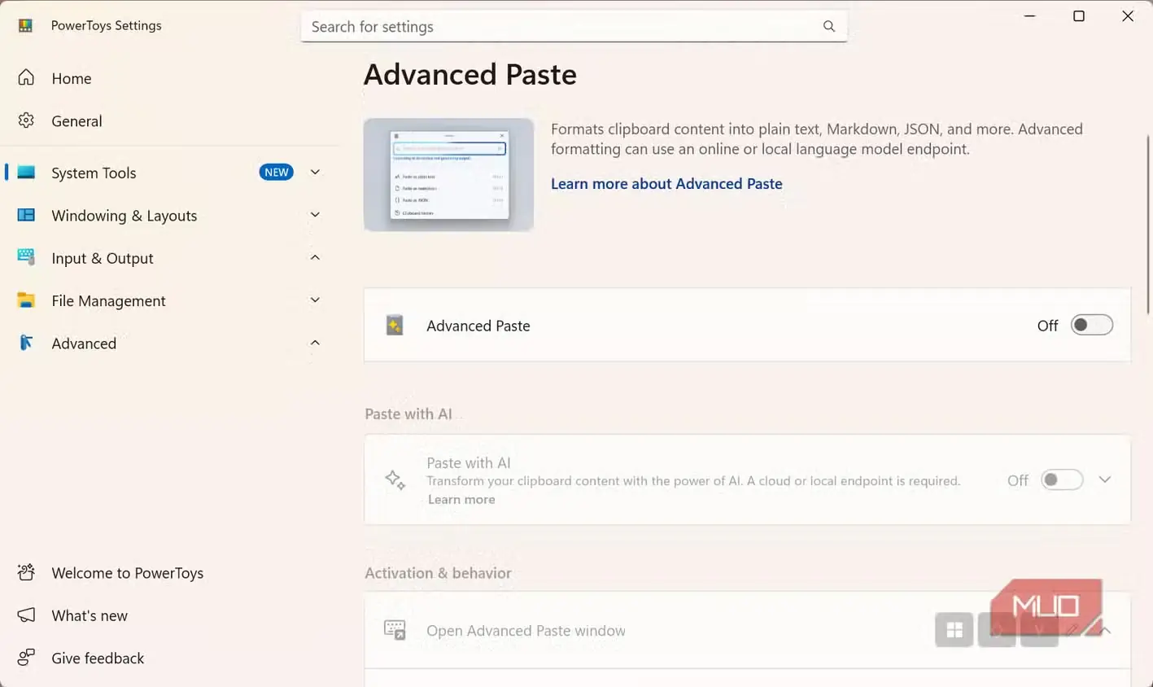
Task: Click the Advanced section icon
Action: click(26, 343)
